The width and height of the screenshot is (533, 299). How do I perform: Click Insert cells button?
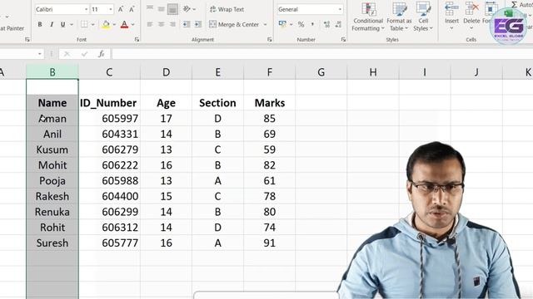pos(451,15)
